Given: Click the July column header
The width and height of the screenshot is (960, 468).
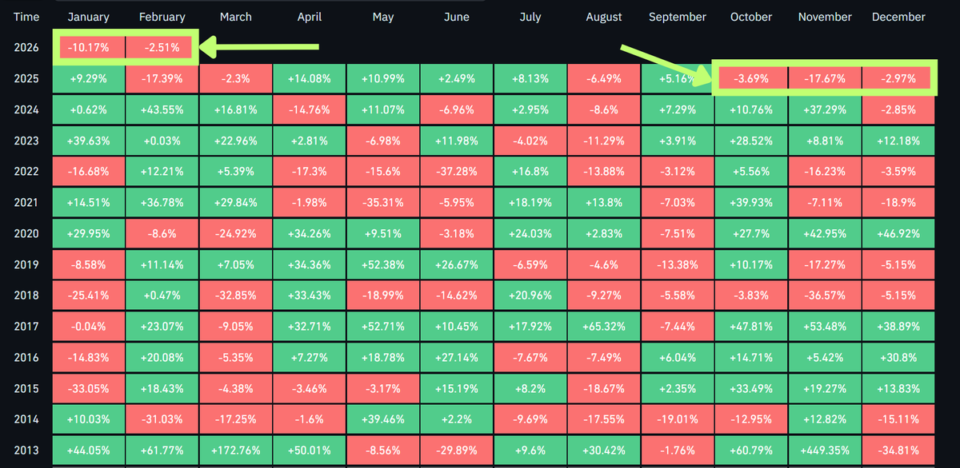Looking at the screenshot, I should click(530, 17).
